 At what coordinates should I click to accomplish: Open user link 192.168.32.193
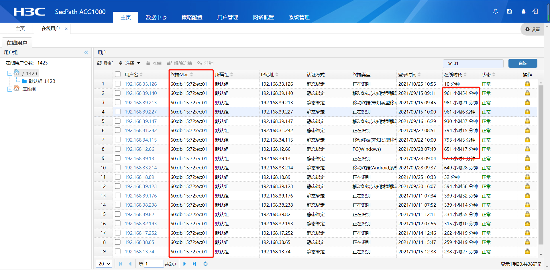tap(141, 224)
